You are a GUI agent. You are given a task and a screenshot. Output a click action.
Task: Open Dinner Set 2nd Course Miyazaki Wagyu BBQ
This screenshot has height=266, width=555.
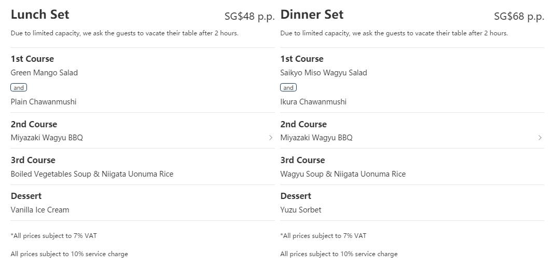click(316, 138)
